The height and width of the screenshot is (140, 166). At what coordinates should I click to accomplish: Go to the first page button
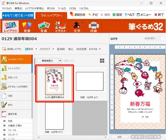[x=132, y=137]
